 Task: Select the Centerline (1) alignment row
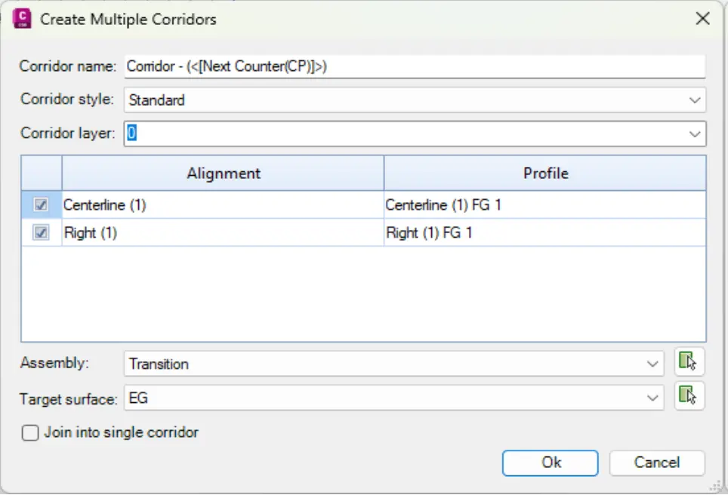222,204
